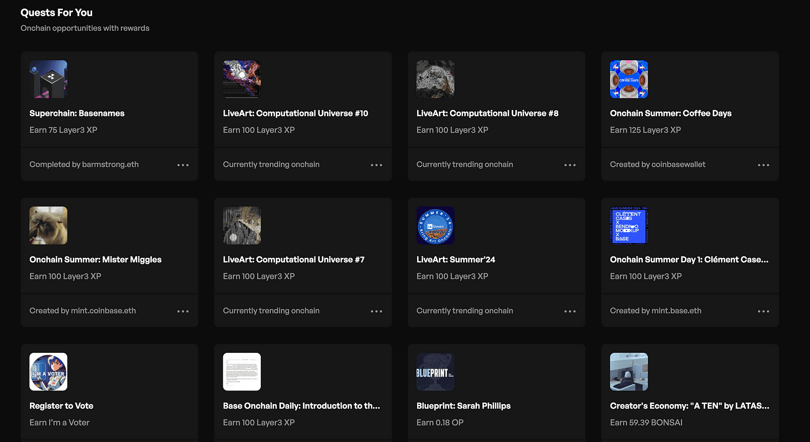Click Onchain Summer: Coffee Days title
This screenshot has width=810, height=442.
[671, 113]
